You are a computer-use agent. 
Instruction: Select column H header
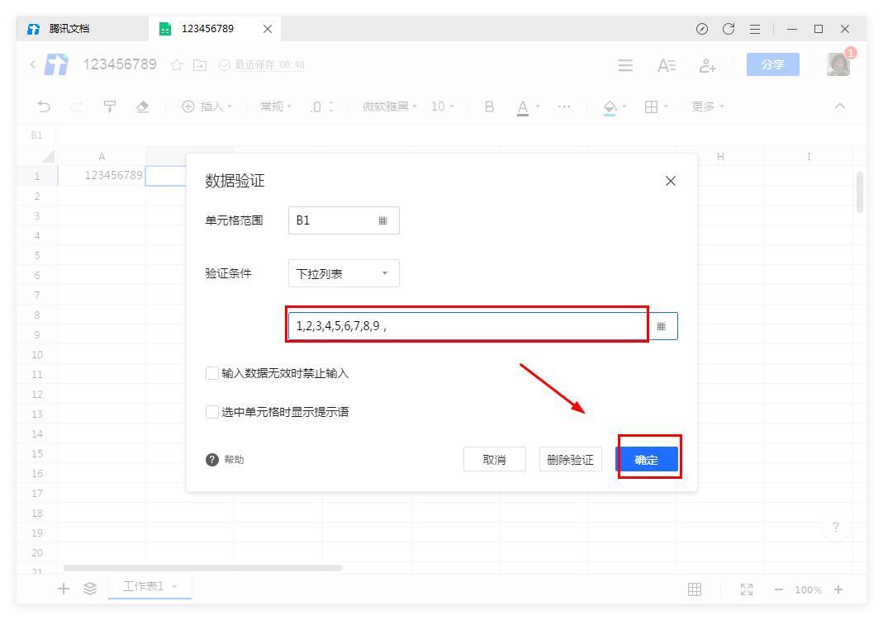(720, 156)
